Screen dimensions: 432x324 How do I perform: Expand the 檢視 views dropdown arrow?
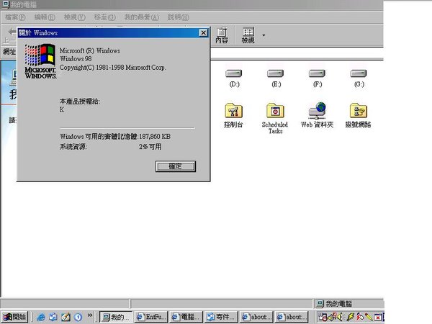[264, 35]
